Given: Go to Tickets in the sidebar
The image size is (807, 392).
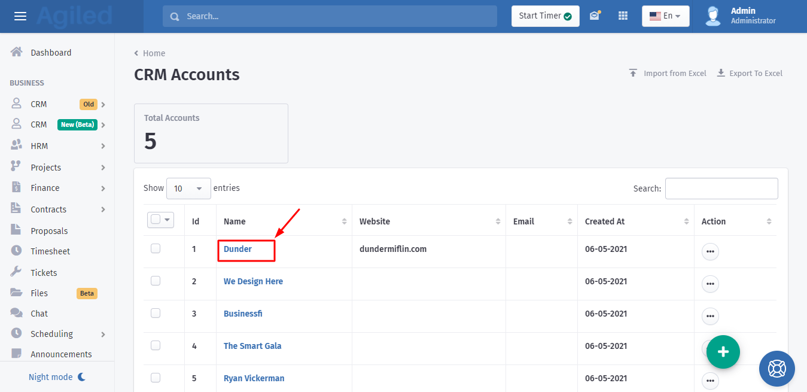Looking at the screenshot, I should click(44, 273).
